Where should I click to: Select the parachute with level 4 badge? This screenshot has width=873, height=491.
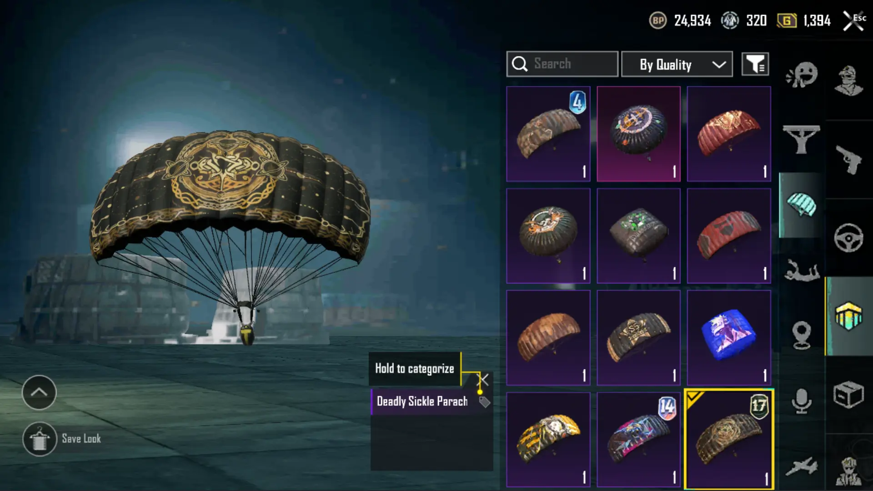click(548, 134)
